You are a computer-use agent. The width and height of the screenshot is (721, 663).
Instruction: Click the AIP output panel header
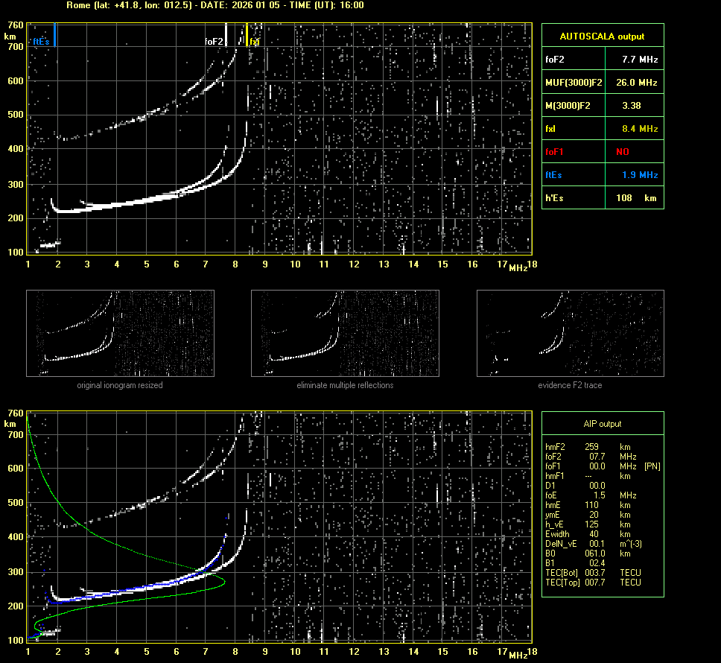(x=602, y=424)
